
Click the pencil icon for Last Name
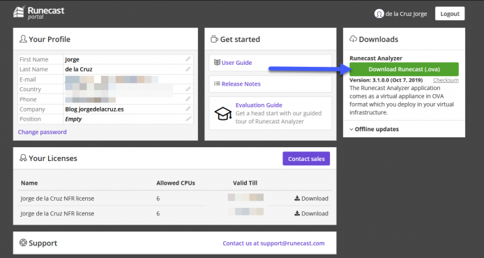pos(188,69)
